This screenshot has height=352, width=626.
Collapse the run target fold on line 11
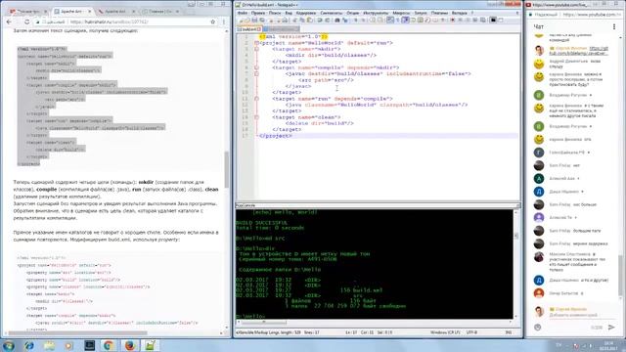point(256,99)
